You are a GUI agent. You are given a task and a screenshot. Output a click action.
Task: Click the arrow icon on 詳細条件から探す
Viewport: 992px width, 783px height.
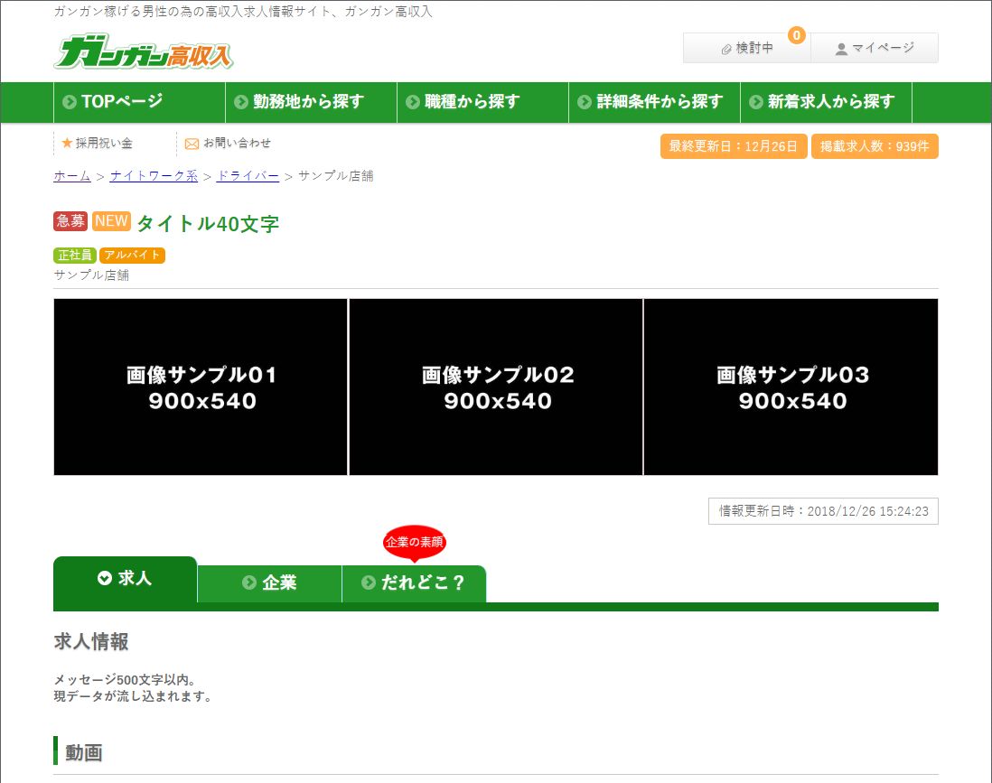pos(585,102)
